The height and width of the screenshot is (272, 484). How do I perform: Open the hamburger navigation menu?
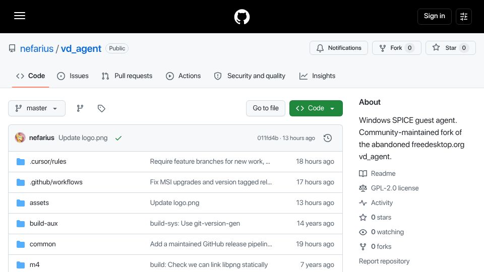coord(20,16)
